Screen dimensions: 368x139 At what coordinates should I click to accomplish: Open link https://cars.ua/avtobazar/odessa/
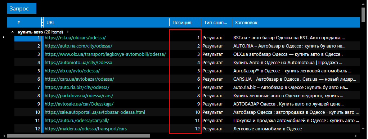click(79, 79)
